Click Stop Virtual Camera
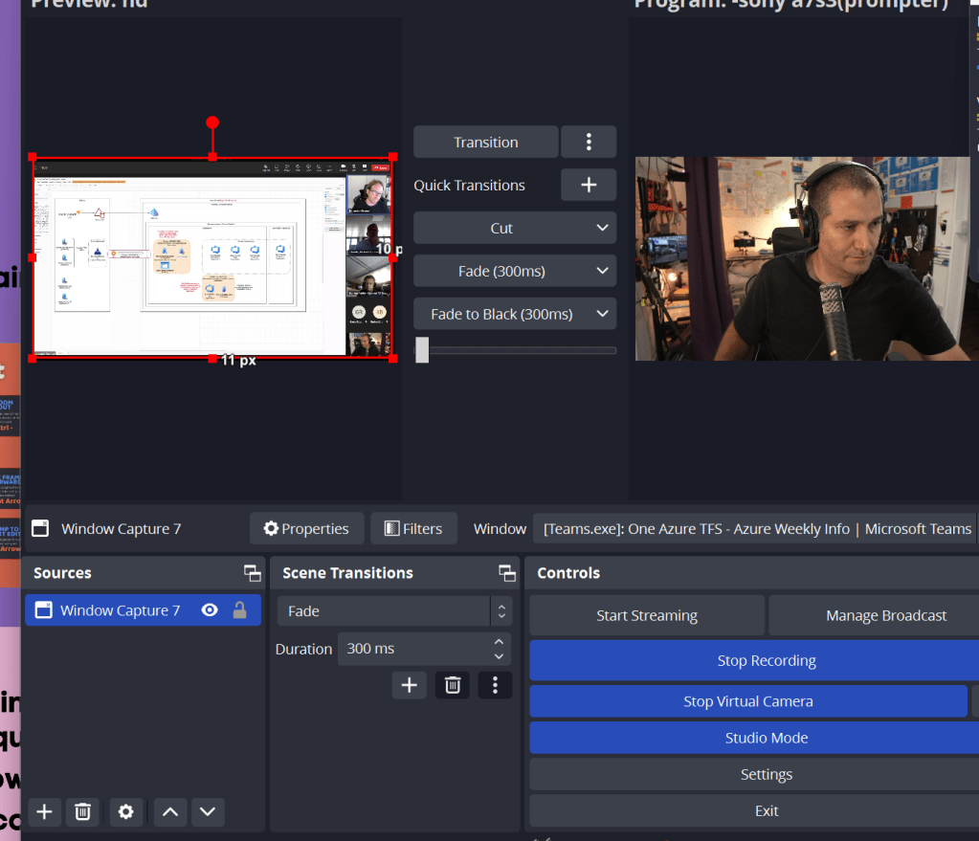 [x=748, y=701]
